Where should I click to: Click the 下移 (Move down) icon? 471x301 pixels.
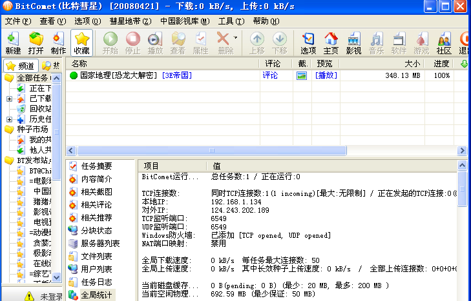point(280,43)
